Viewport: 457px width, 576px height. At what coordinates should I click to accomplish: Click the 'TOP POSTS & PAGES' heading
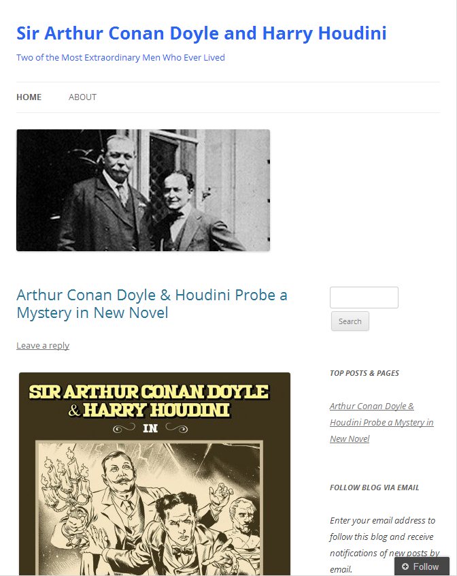coord(365,373)
